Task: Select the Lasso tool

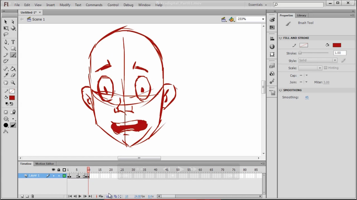Action: [6, 35]
